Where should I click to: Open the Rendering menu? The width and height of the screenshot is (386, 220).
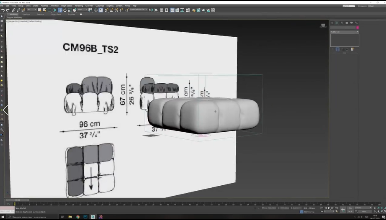point(79,6)
